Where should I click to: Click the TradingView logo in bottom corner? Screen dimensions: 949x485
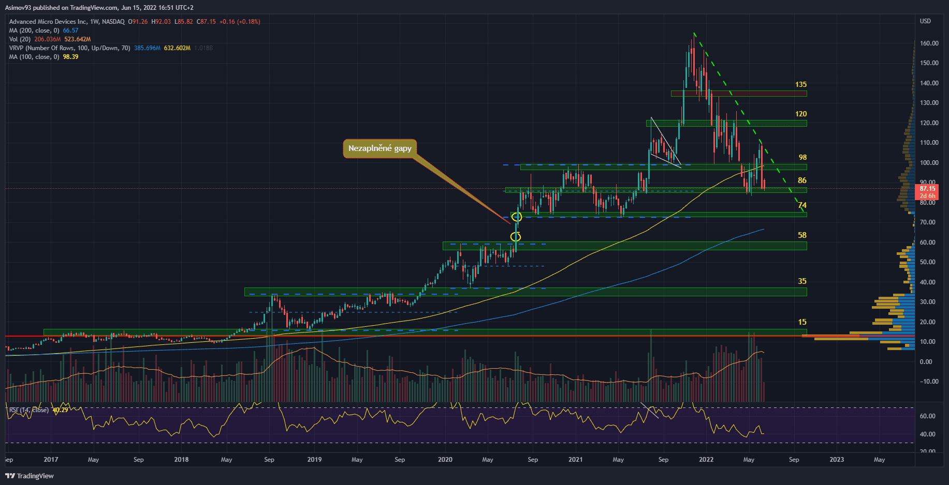[30, 476]
